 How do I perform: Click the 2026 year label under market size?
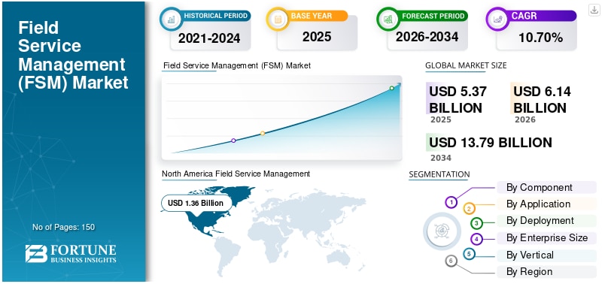click(x=525, y=119)
